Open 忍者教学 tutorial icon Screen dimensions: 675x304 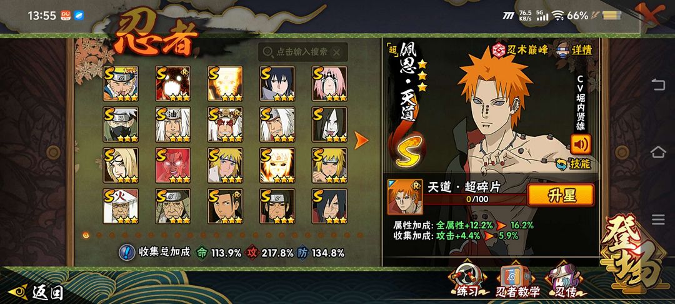517,281
